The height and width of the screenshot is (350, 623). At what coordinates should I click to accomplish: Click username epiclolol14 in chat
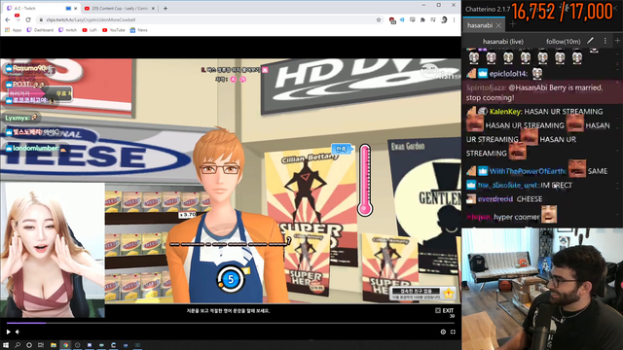click(508, 74)
